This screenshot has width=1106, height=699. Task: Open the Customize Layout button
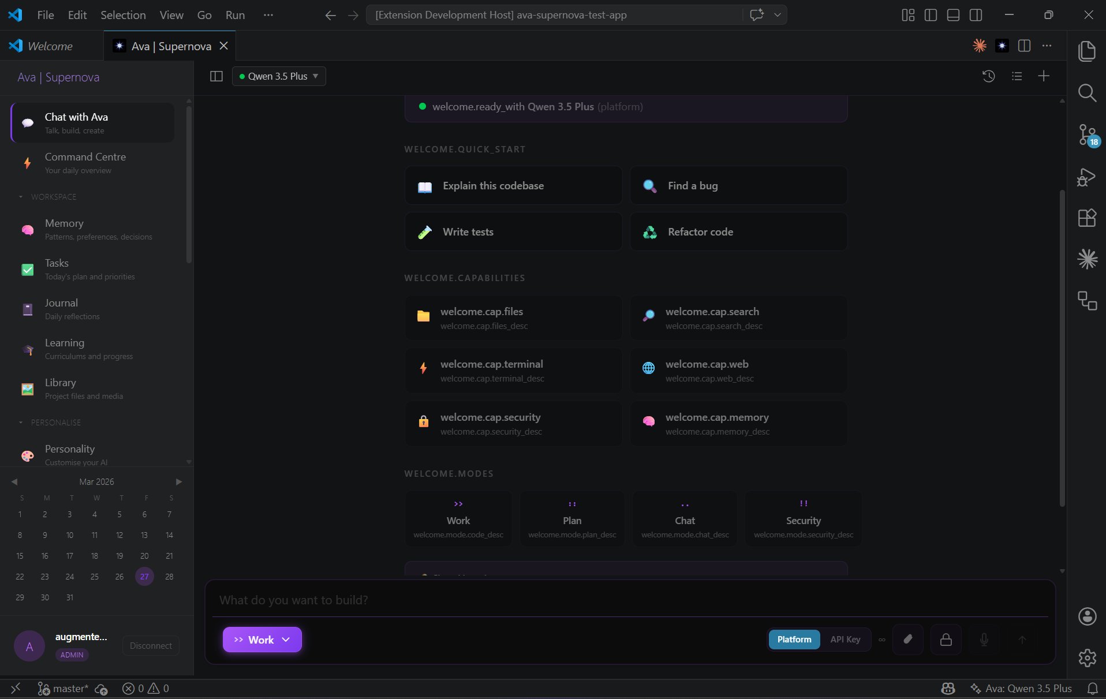click(908, 15)
